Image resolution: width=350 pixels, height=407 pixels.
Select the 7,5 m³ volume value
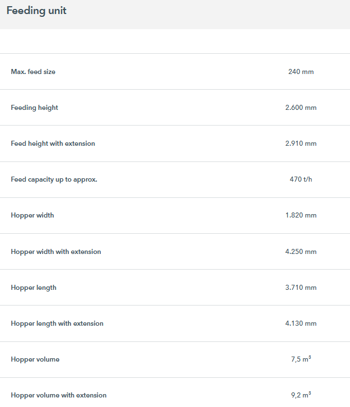pyautogui.click(x=301, y=359)
